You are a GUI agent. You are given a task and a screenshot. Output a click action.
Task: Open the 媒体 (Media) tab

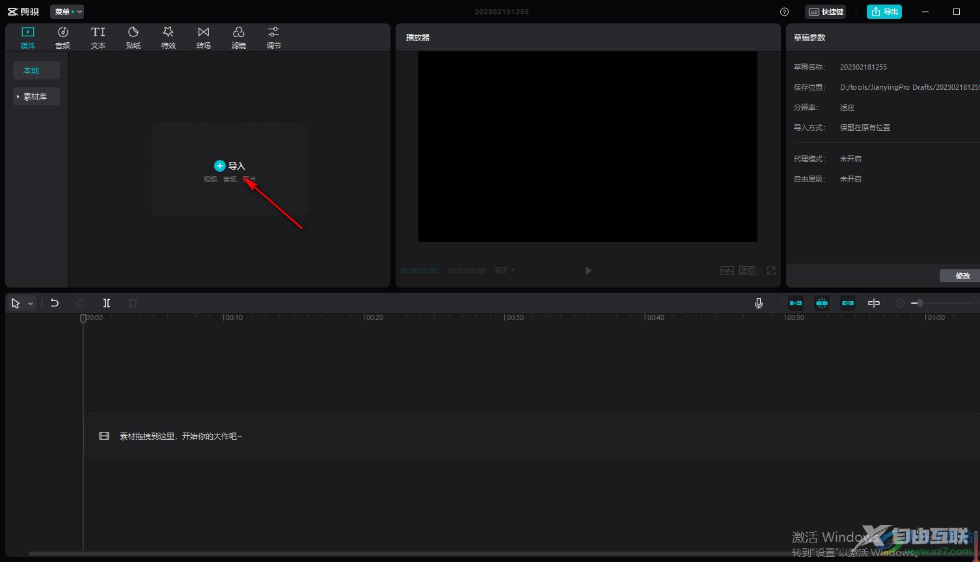tap(27, 38)
